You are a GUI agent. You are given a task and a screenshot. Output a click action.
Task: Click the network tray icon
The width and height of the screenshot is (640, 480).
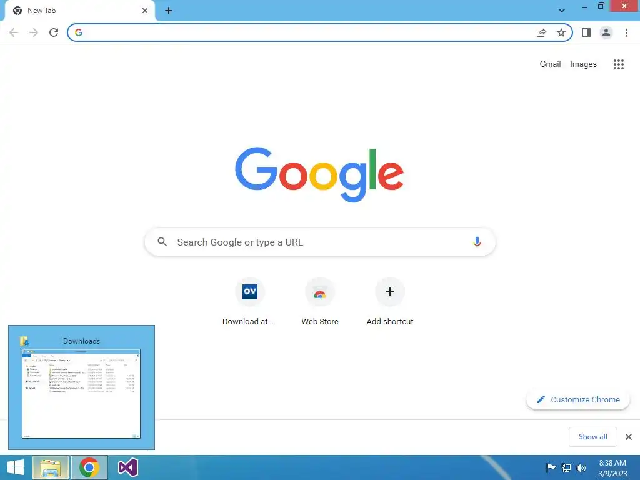[x=566, y=467]
